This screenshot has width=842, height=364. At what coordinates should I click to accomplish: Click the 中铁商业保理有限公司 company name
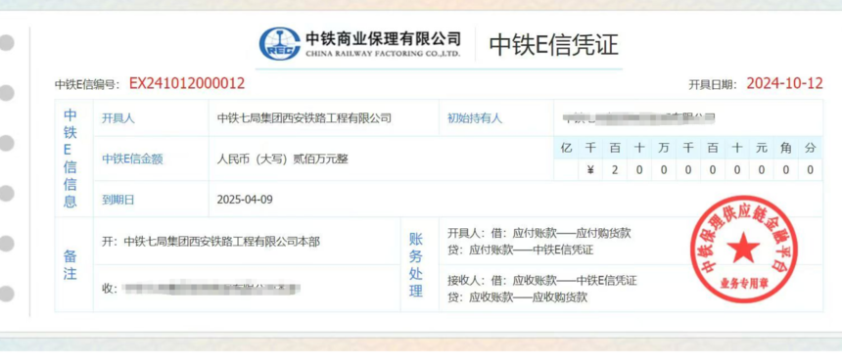click(x=383, y=39)
